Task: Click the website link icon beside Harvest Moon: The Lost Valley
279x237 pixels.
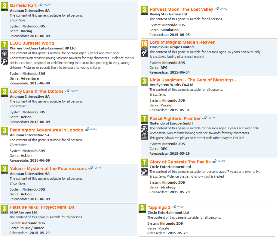Action: (217, 8)
